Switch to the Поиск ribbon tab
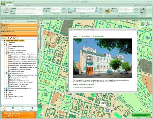The image size is (153, 119). click(x=9, y=5)
